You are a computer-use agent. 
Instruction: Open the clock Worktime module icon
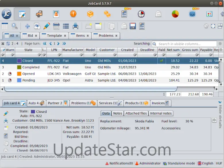click(141, 14)
